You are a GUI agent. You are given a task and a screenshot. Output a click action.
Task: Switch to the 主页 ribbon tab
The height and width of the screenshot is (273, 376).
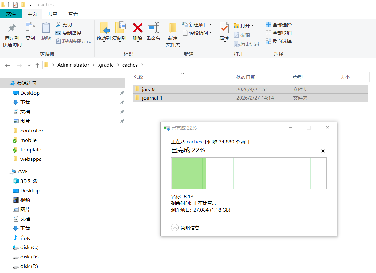point(32,14)
